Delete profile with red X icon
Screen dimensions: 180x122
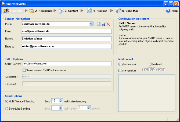[108, 24]
